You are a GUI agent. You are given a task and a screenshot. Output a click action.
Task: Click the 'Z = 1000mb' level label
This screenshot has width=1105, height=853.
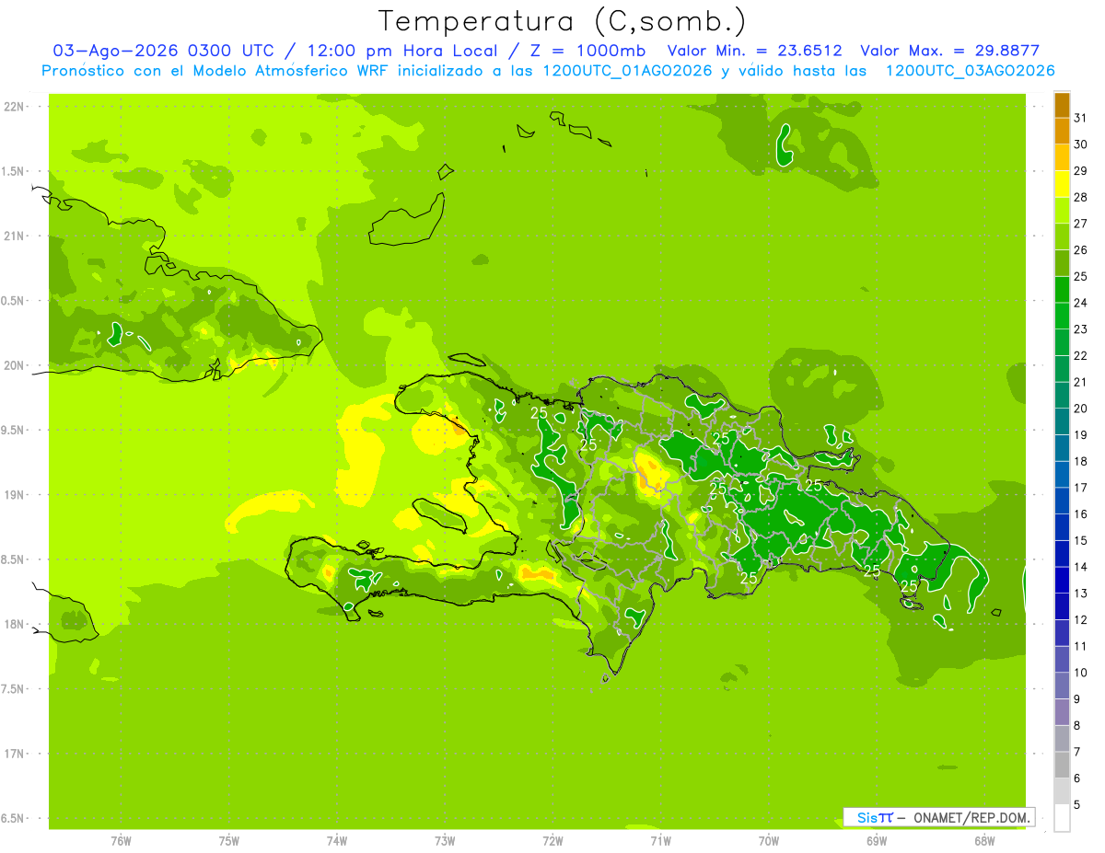(589, 51)
